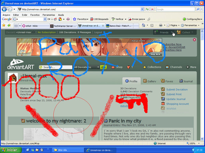Image resolution: width=205 pixels, height=153 pixels.
Task: Print the page using the printer icon
Action: pyautogui.click(x=161, y=25)
